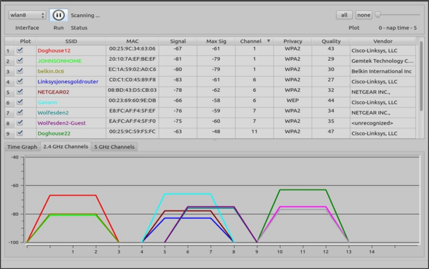This screenshot has width=429, height=269.
Task: Click the Vendor column header
Action: click(383, 41)
